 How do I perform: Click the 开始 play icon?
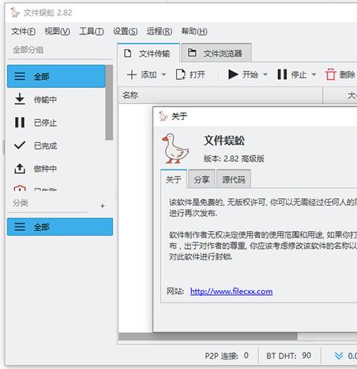[x=233, y=75]
